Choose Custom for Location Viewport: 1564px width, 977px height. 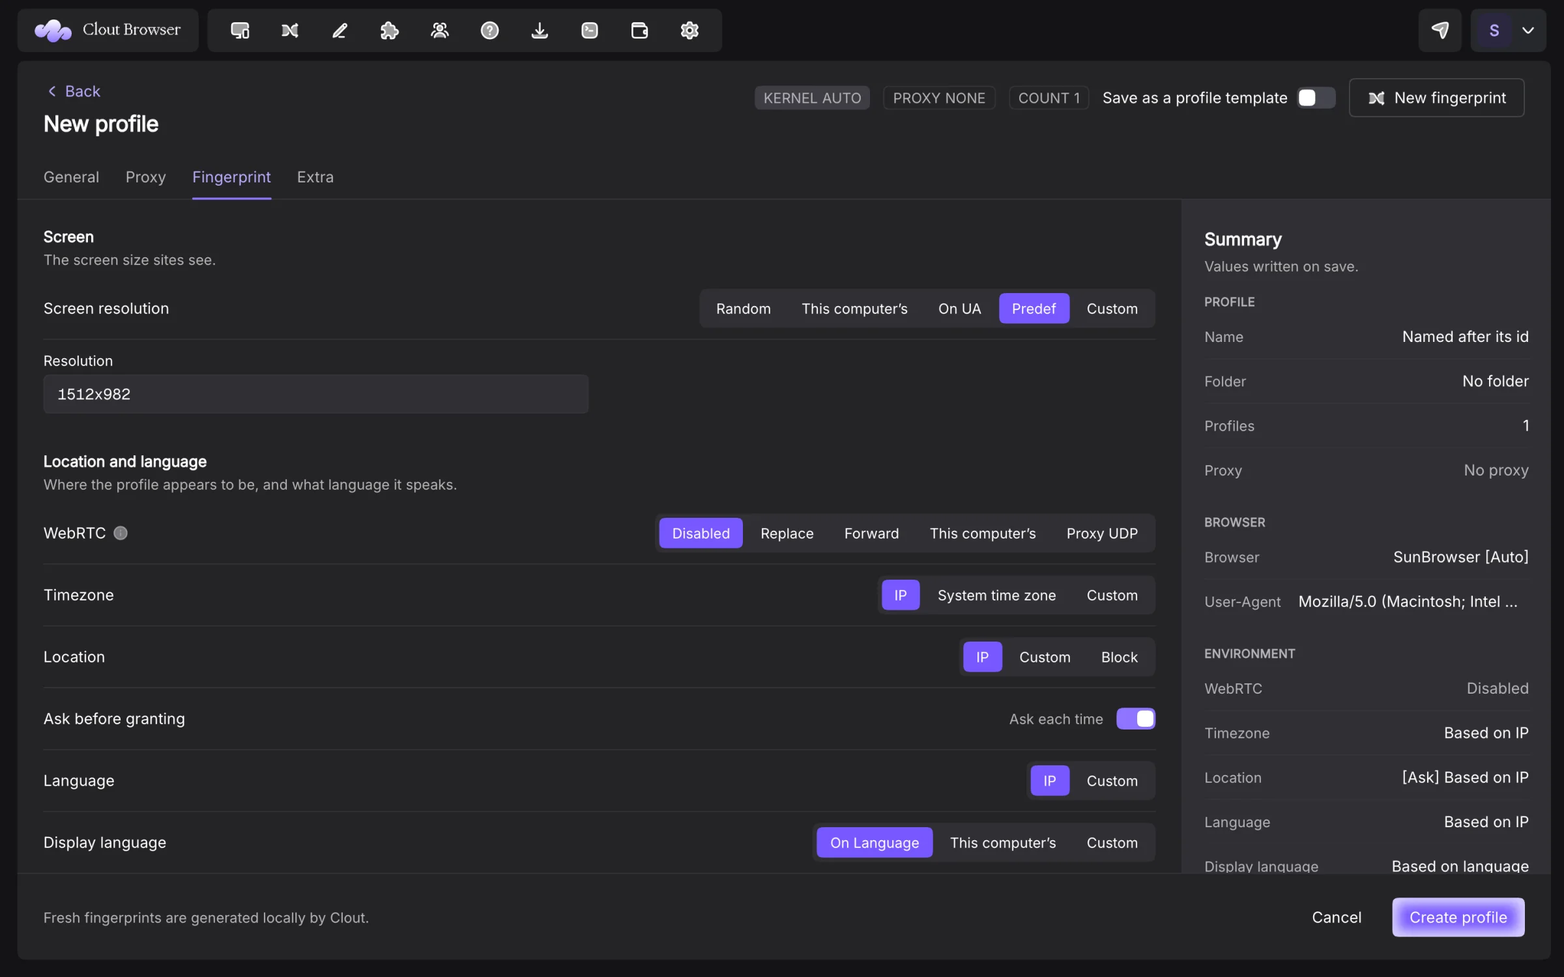point(1045,657)
